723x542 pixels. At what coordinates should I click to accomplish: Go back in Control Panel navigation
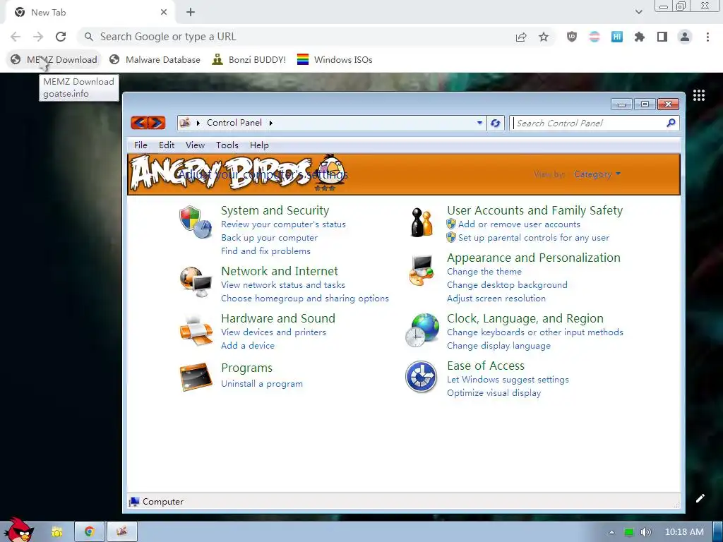point(139,123)
